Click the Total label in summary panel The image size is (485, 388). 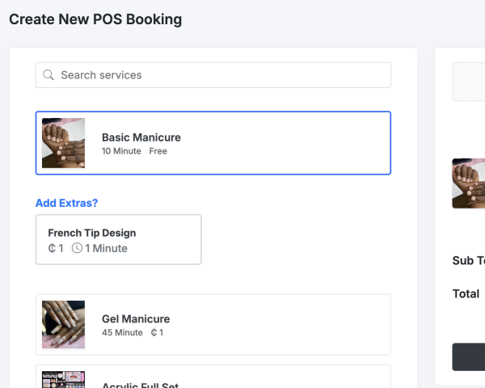(466, 293)
